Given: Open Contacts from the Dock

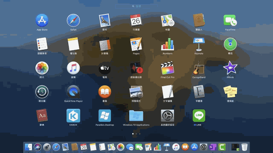Looking at the screenshot, I should [75, 147].
